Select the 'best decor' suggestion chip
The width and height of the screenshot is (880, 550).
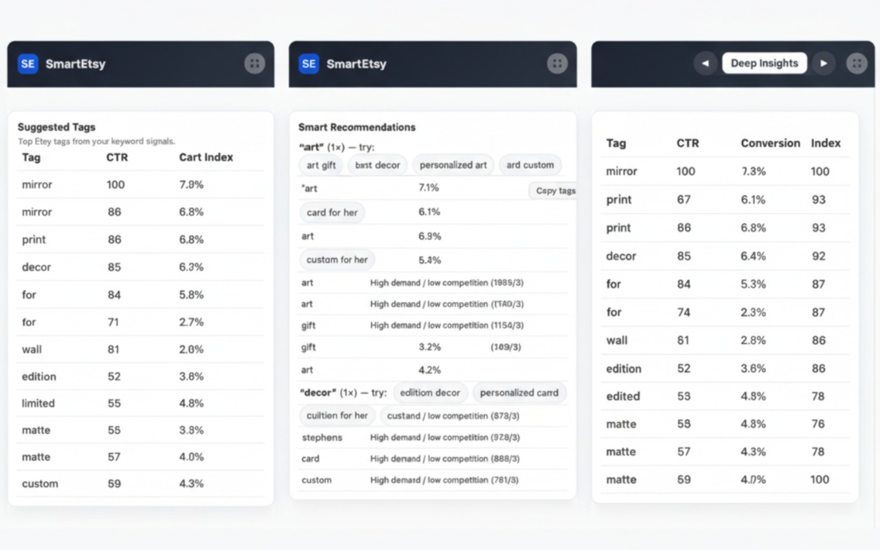(x=377, y=164)
